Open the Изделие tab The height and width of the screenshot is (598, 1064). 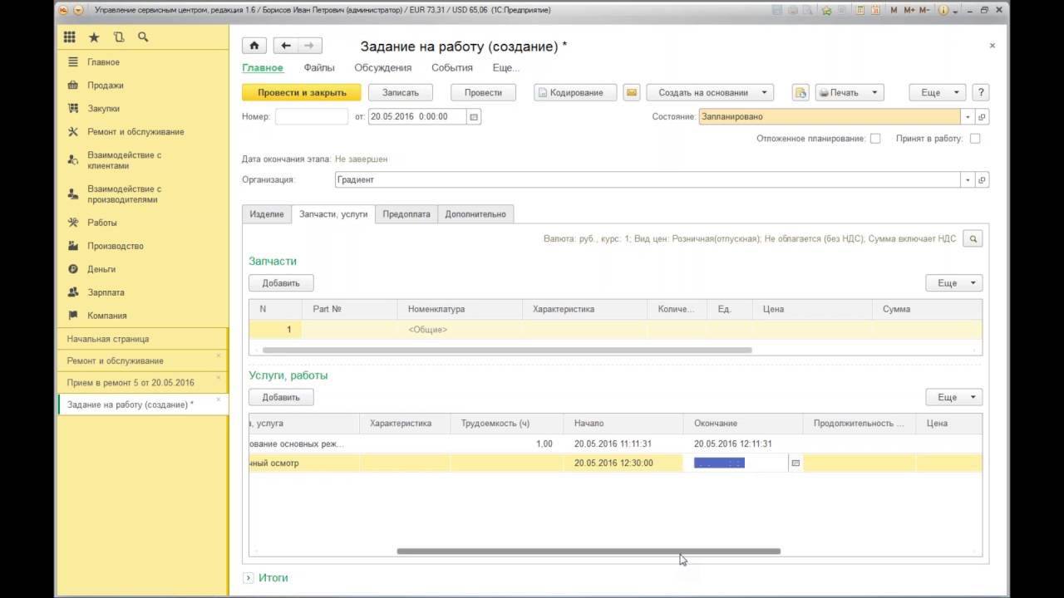point(267,214)
